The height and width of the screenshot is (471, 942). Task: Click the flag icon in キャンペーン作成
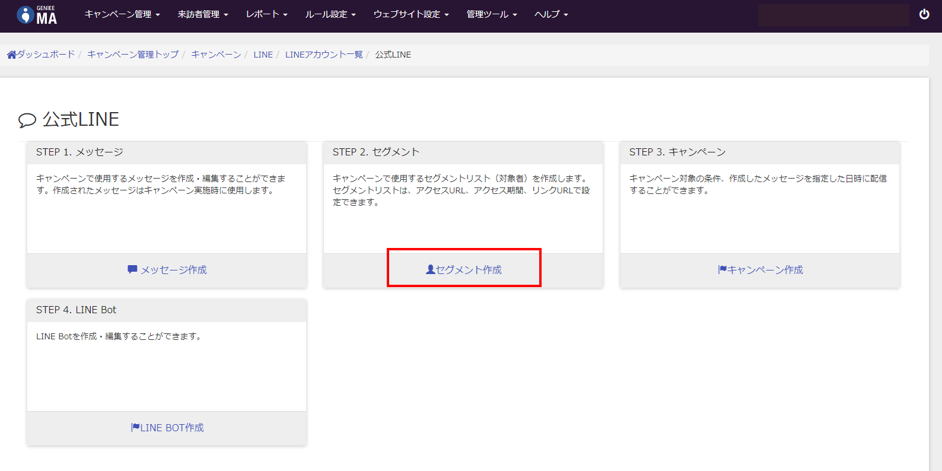tap(723, 269)
